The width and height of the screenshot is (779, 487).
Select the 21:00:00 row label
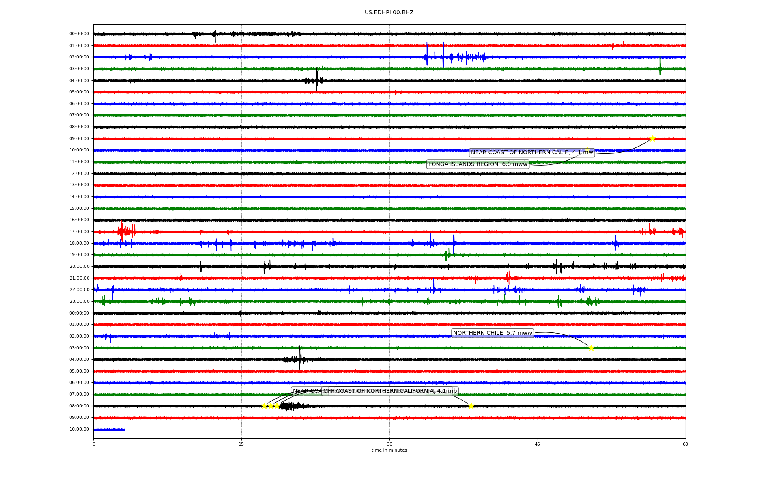(79, 278)
